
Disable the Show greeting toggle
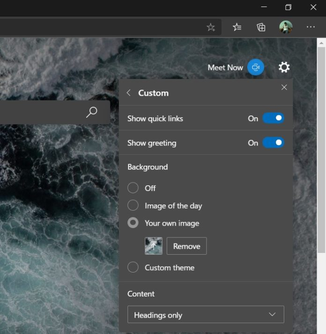coord(273,143)
